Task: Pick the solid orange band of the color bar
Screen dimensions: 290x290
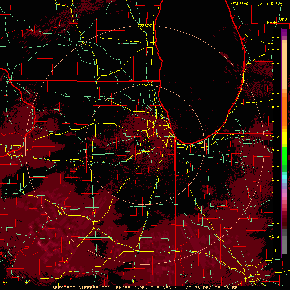Action: (x=285, y=111)
